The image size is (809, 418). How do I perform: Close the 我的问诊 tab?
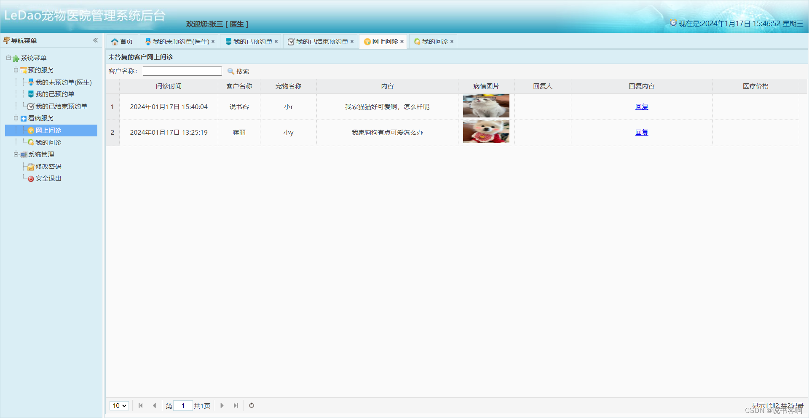[452, 41]
